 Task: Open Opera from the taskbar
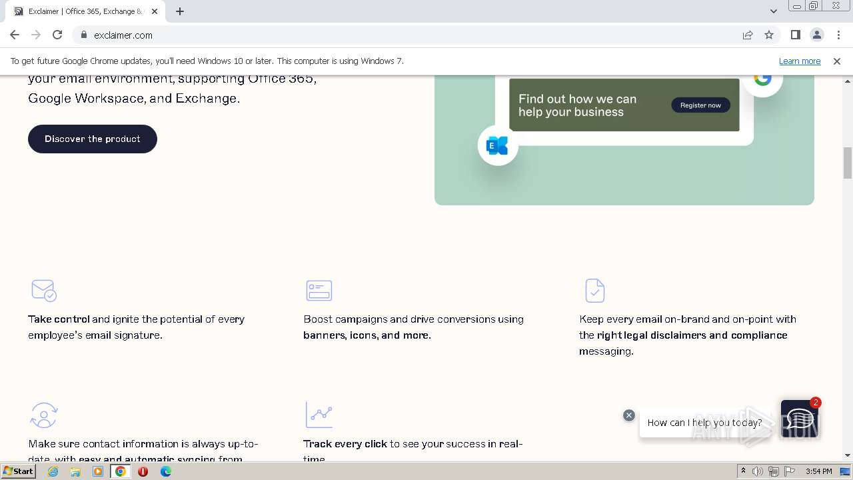pos(143,471)
